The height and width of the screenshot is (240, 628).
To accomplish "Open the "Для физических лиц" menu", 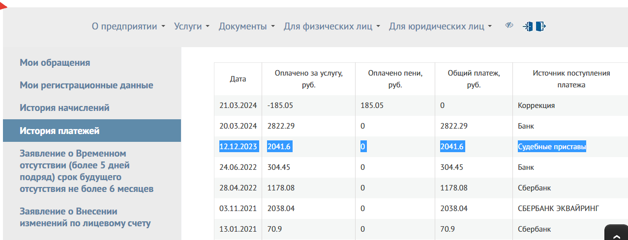I will (x=331, y=27).
